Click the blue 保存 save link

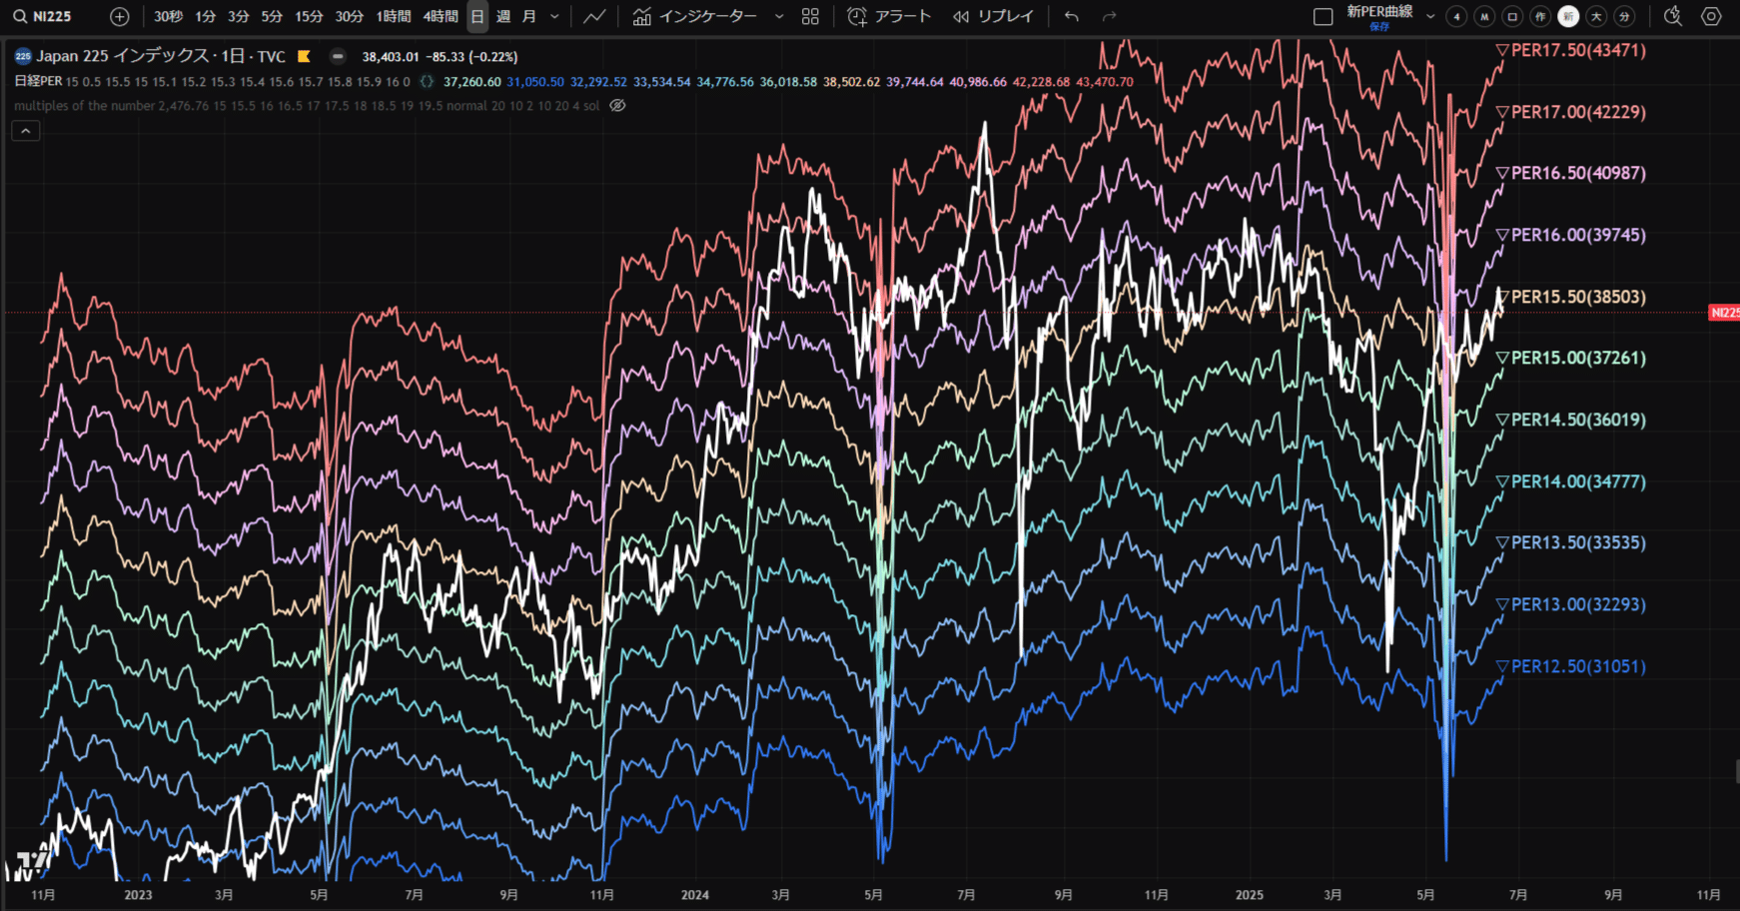[1379, 28]
